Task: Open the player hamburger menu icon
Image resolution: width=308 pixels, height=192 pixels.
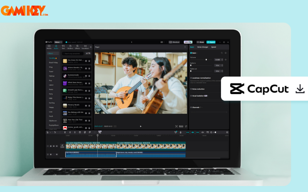Action: click(x=185, y=47)
